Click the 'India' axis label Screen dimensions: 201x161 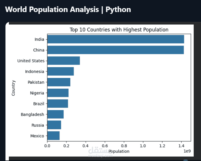point(39,39)
